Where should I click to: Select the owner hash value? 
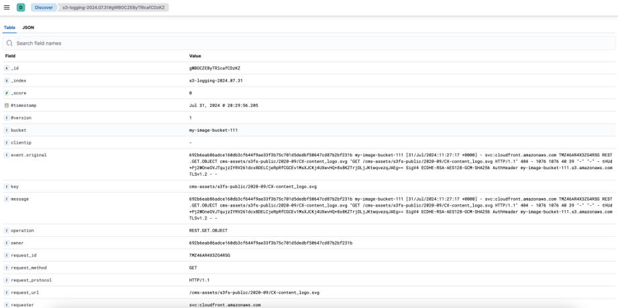click(x=271, y=243)
